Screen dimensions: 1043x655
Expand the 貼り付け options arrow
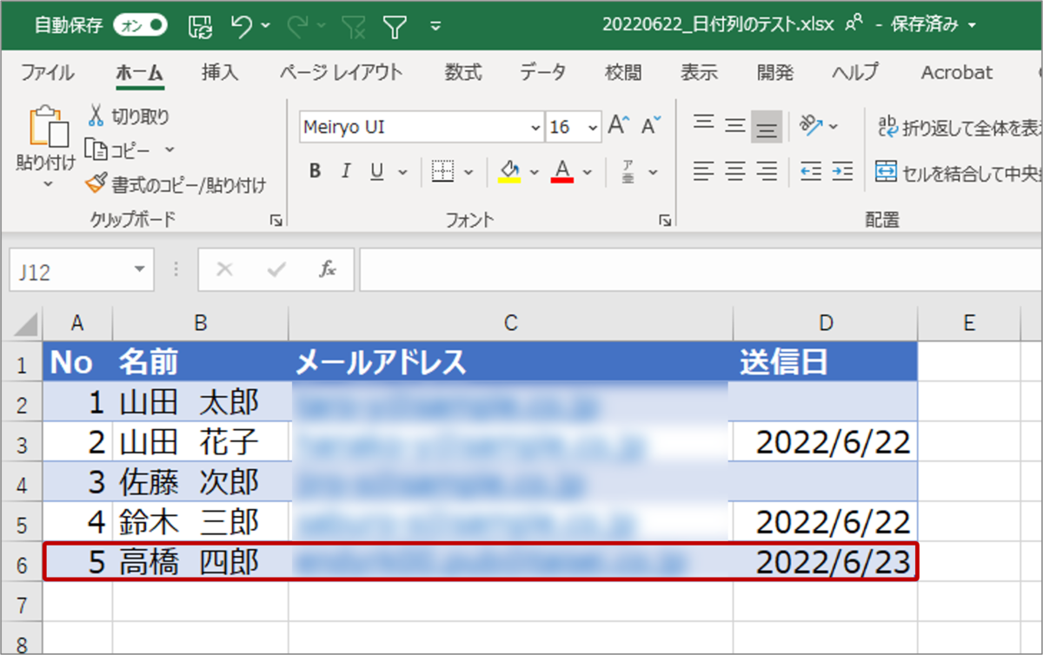tap(47, 183)
